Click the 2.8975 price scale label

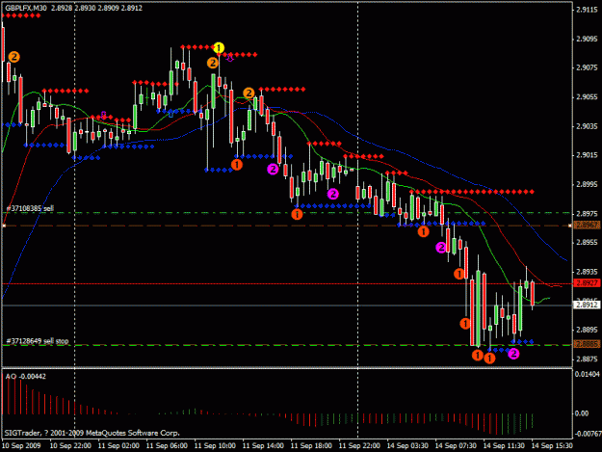(x=587, y=214)
